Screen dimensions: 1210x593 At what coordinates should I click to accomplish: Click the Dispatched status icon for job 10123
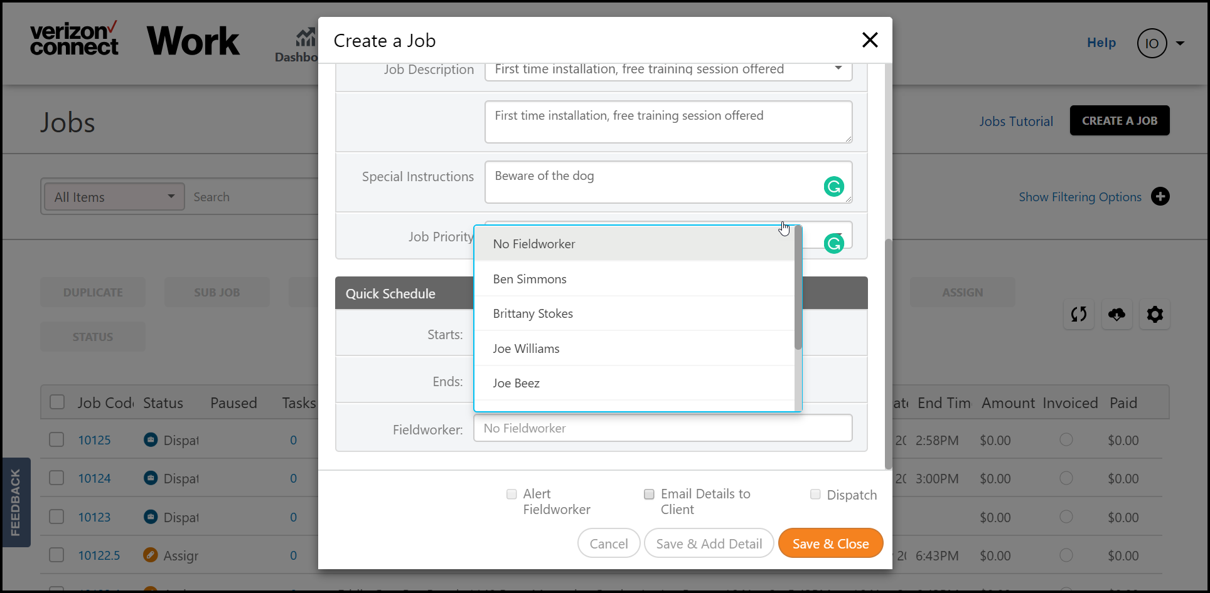[x=151, y=517]
